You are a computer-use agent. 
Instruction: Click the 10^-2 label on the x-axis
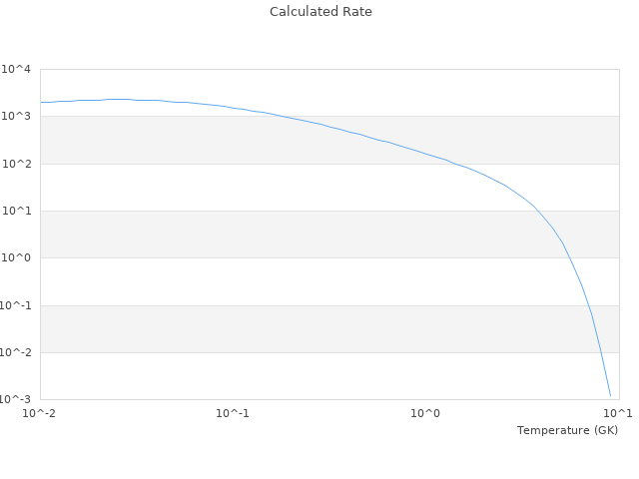[40, 413]
